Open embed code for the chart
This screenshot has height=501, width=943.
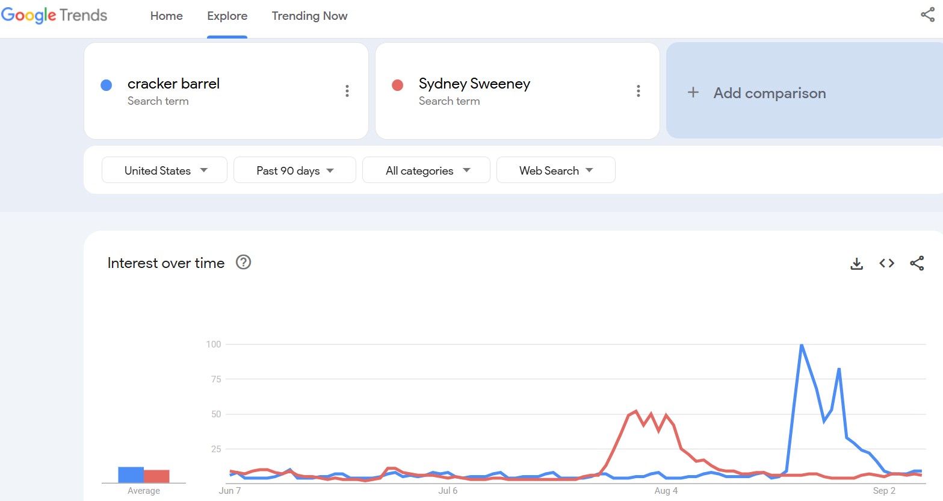[x=886, y=263]
